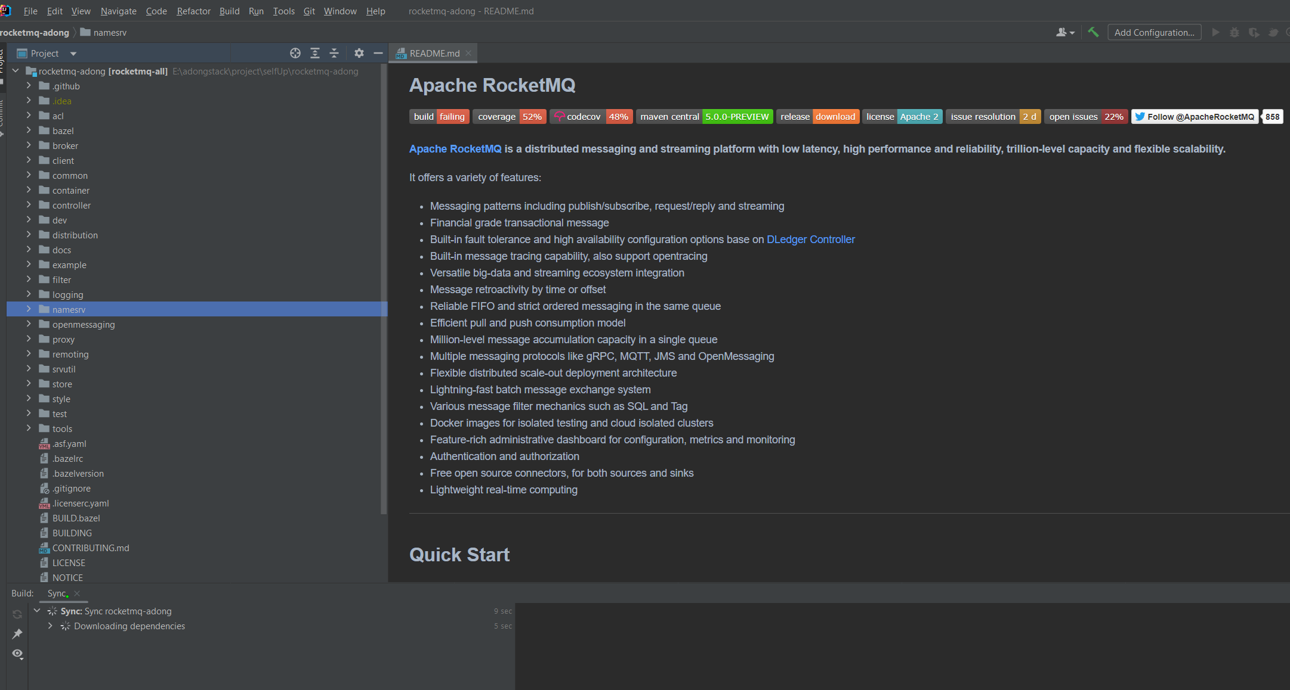Click the Project tree vertical scrollbar
Screen dimensions: 1290x690
(x=384, y=289)
